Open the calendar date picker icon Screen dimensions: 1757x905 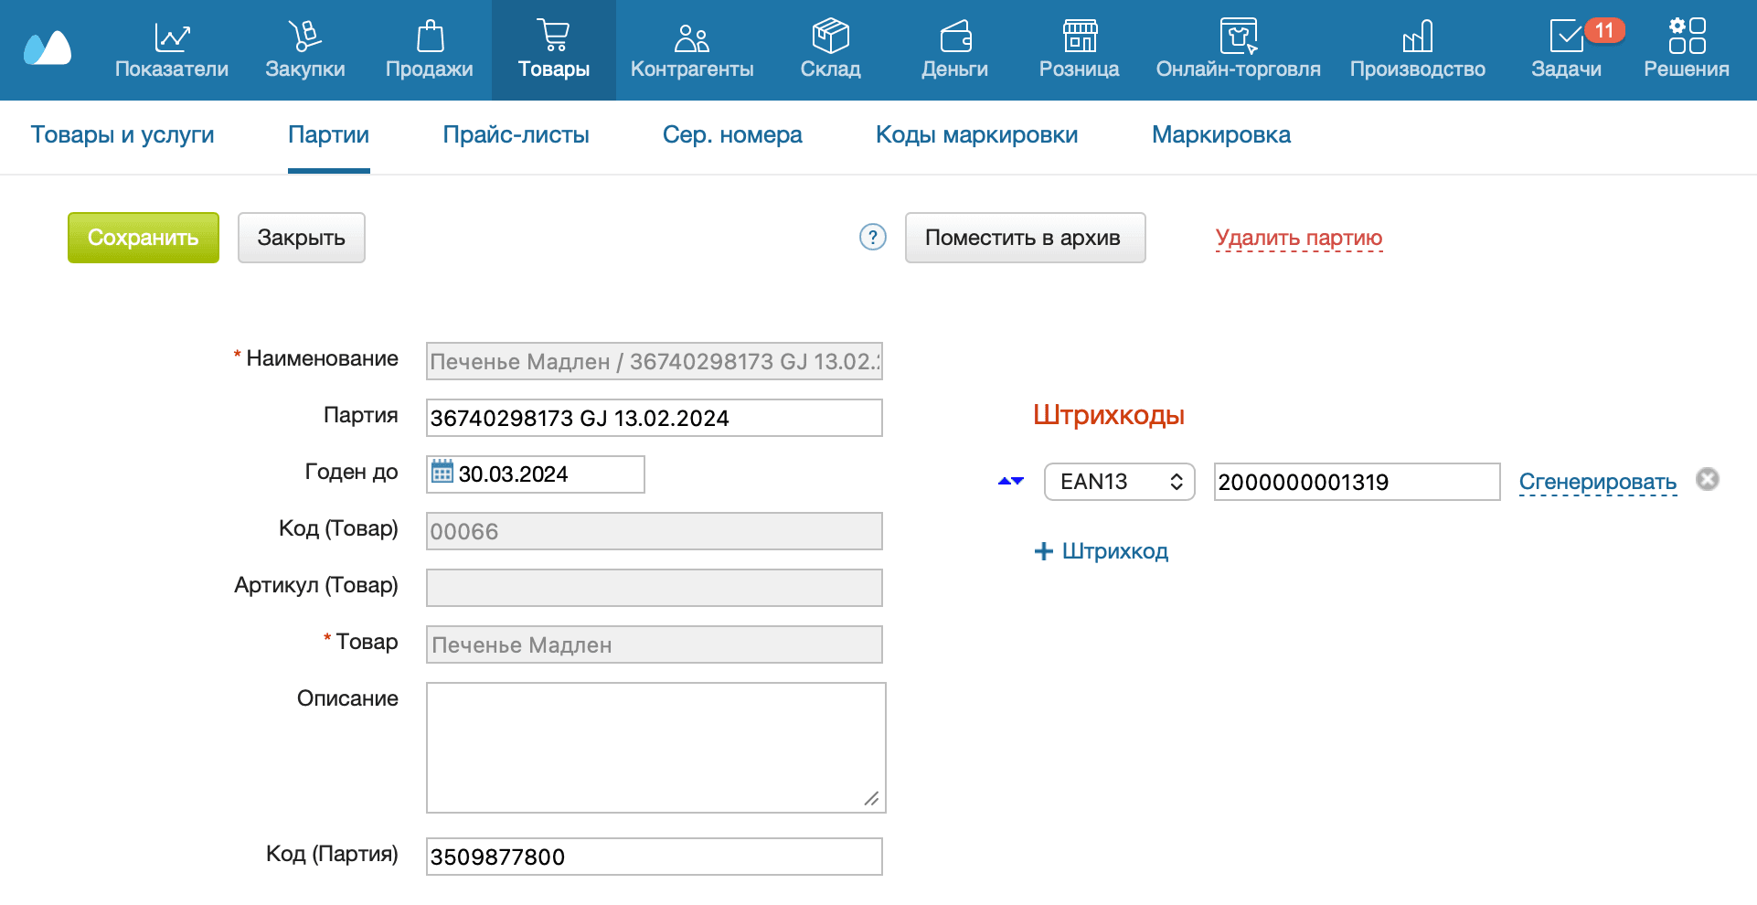[442, 473]
